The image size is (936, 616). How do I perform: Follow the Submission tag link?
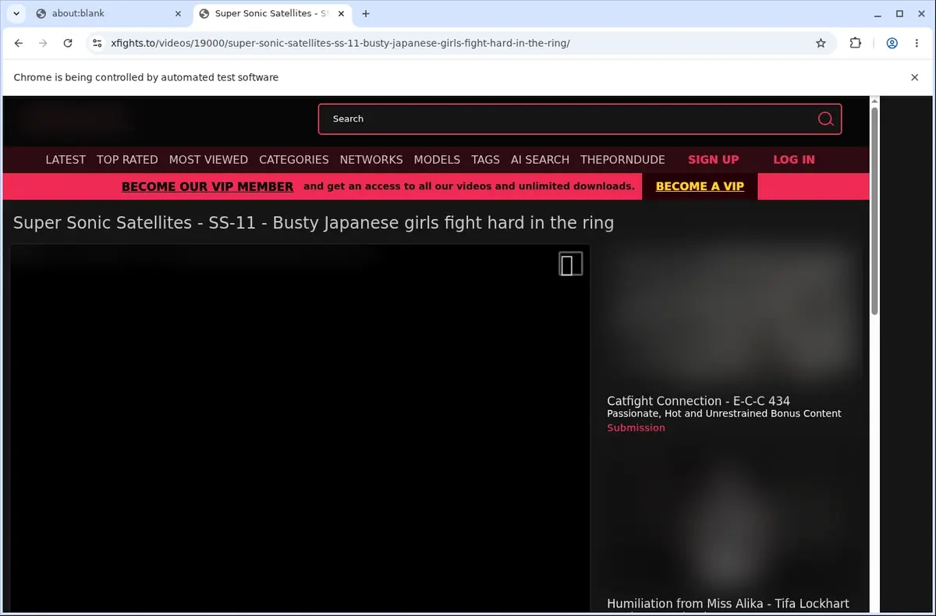click(x=636, y=427)
